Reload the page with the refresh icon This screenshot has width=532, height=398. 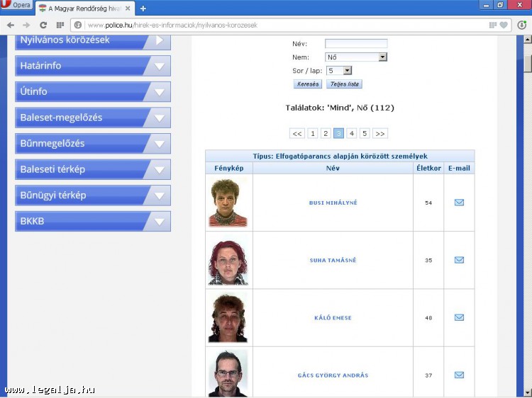point(43,25)
